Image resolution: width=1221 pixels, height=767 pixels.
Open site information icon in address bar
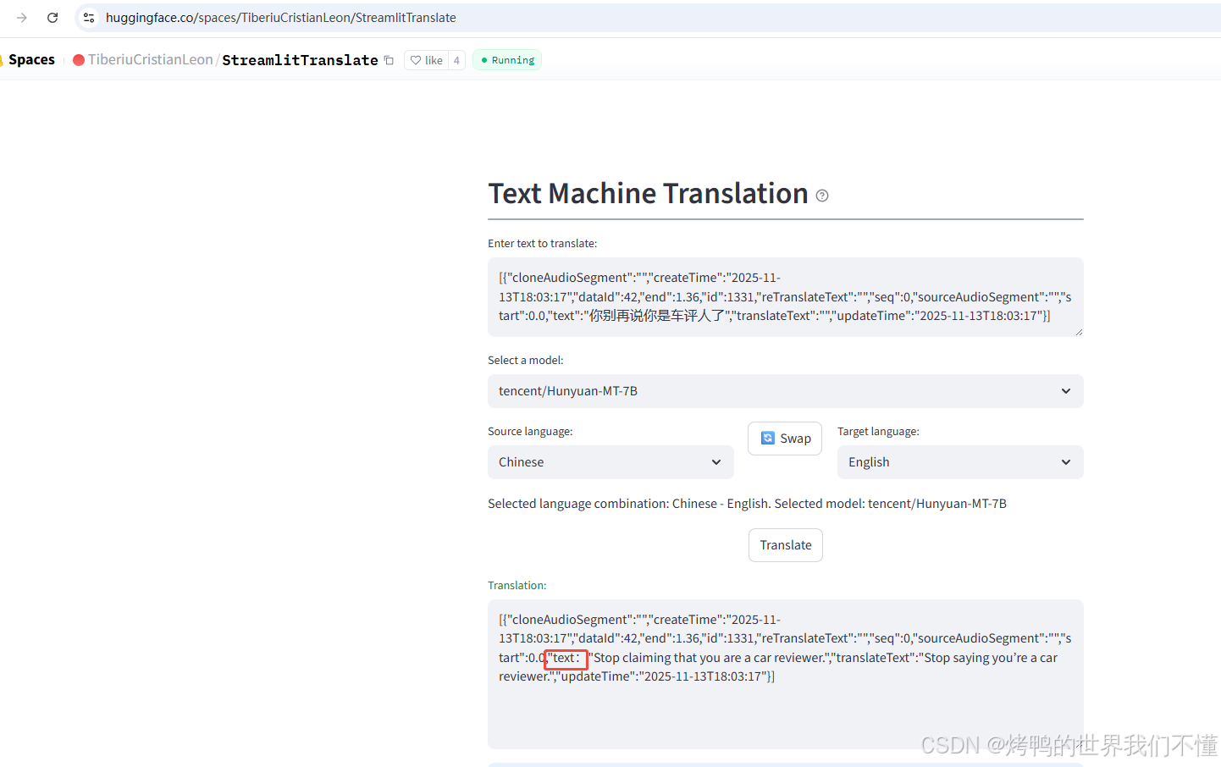[89, 18]
